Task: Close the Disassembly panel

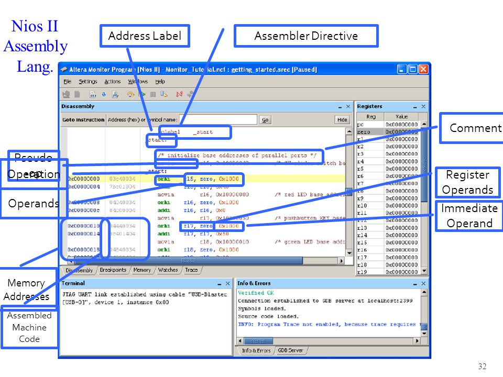Action: point(348,106)
